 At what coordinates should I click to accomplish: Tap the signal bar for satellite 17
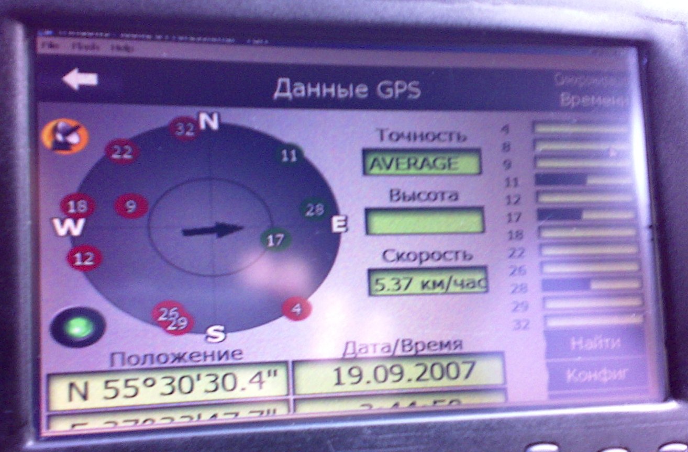point(586,214)
